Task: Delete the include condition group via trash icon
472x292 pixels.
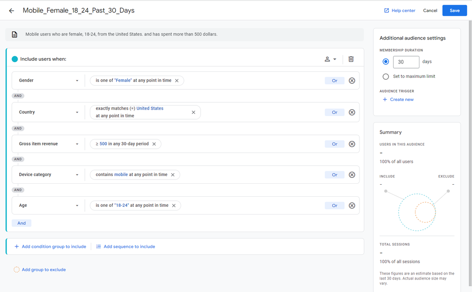Action: 351,59
